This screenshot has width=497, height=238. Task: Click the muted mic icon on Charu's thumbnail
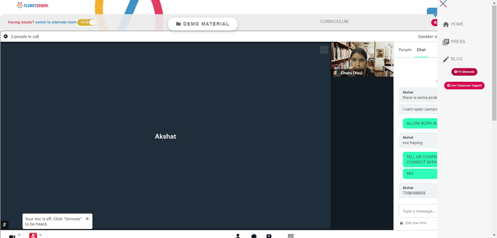(x=335, y=73)
